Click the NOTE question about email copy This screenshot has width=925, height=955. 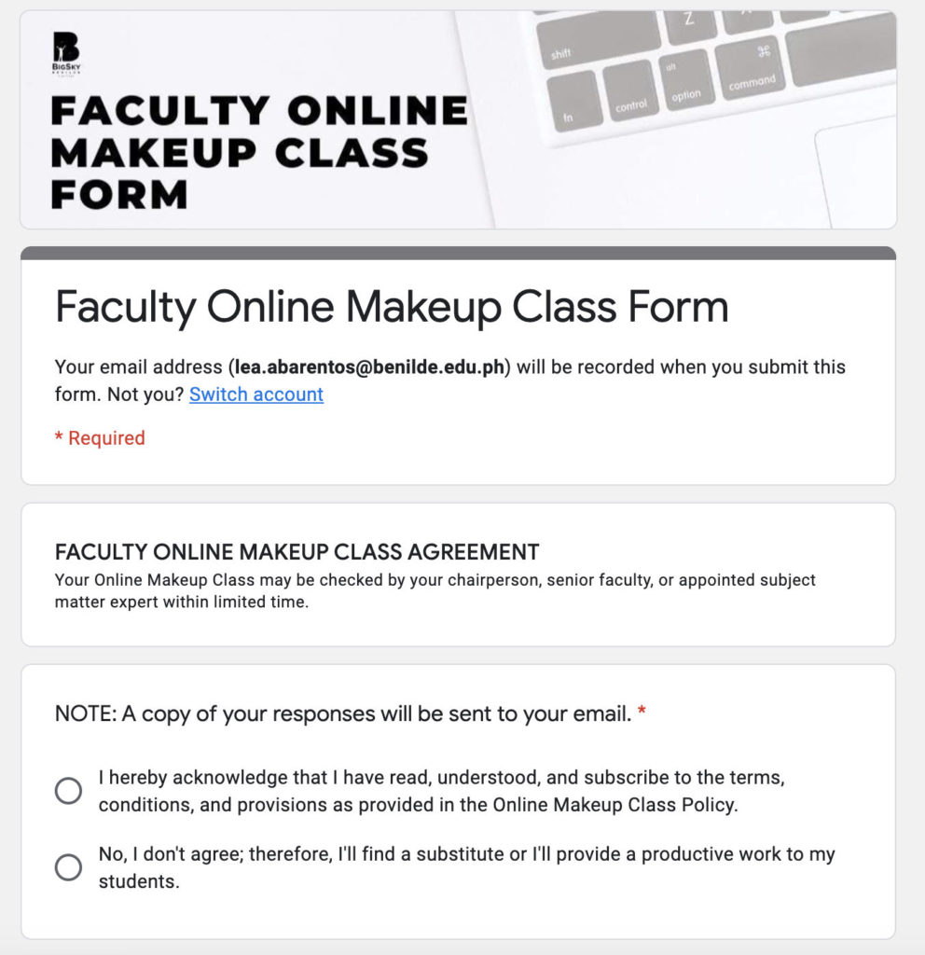click(x=336, y=712)
